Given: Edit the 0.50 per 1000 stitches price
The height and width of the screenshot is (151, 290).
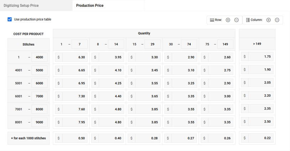Looking at the screenshot, I should 75,138.
